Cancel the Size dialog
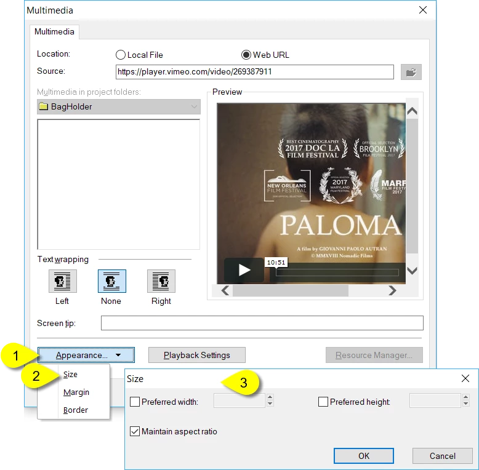 442,456
